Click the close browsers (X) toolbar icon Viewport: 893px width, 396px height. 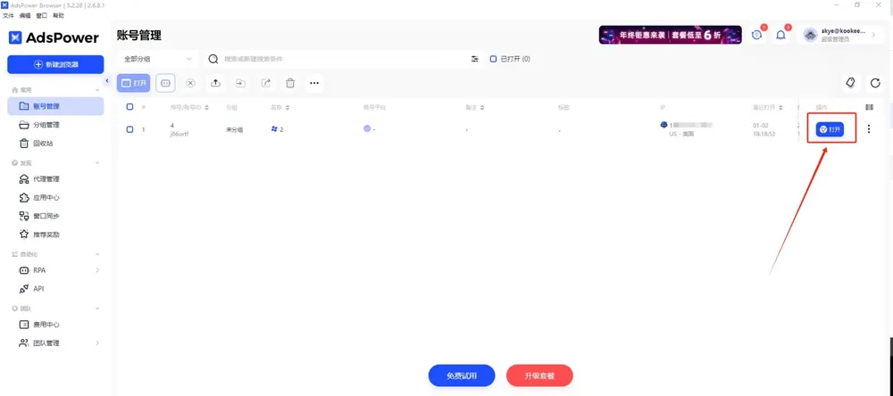point(191,83)
